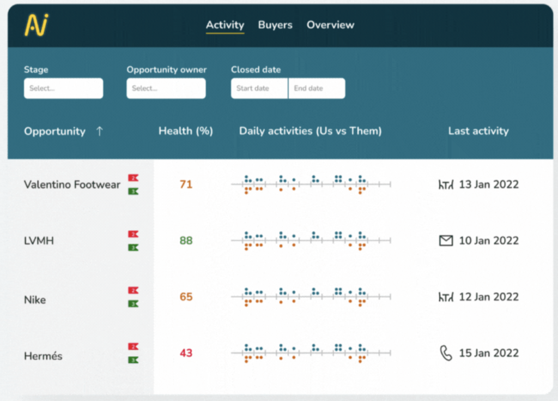Toggle sort arrow next to Opportunity

pos(99,131)
